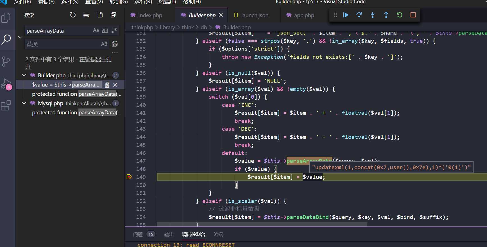Collapse the replace field chevron
Viewport: 487px width, 247px height.
click(x=20, y=37)
